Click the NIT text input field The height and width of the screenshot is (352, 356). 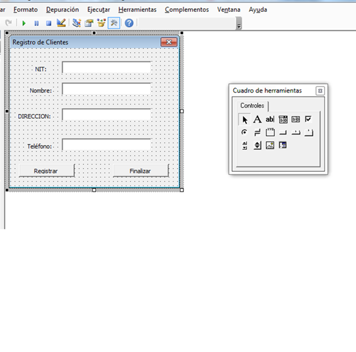click(x=106, y=68)
